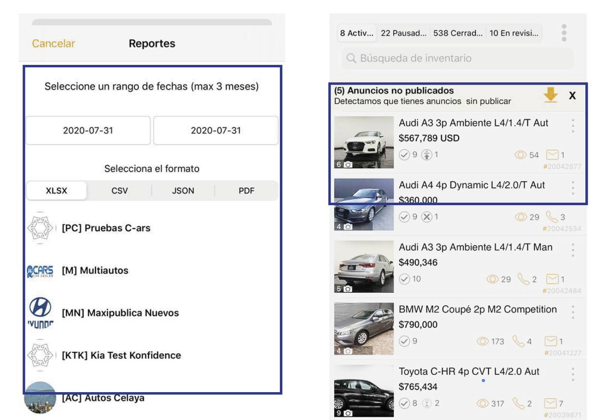Tap the Hyundai logo of Maxipublica Nuevos
595x420 pixels.
click(x=40, y=313)
